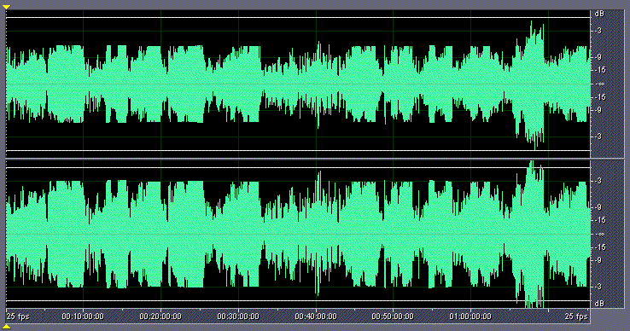Click the yellow playhead marker below the time ruler

point(6,327)
